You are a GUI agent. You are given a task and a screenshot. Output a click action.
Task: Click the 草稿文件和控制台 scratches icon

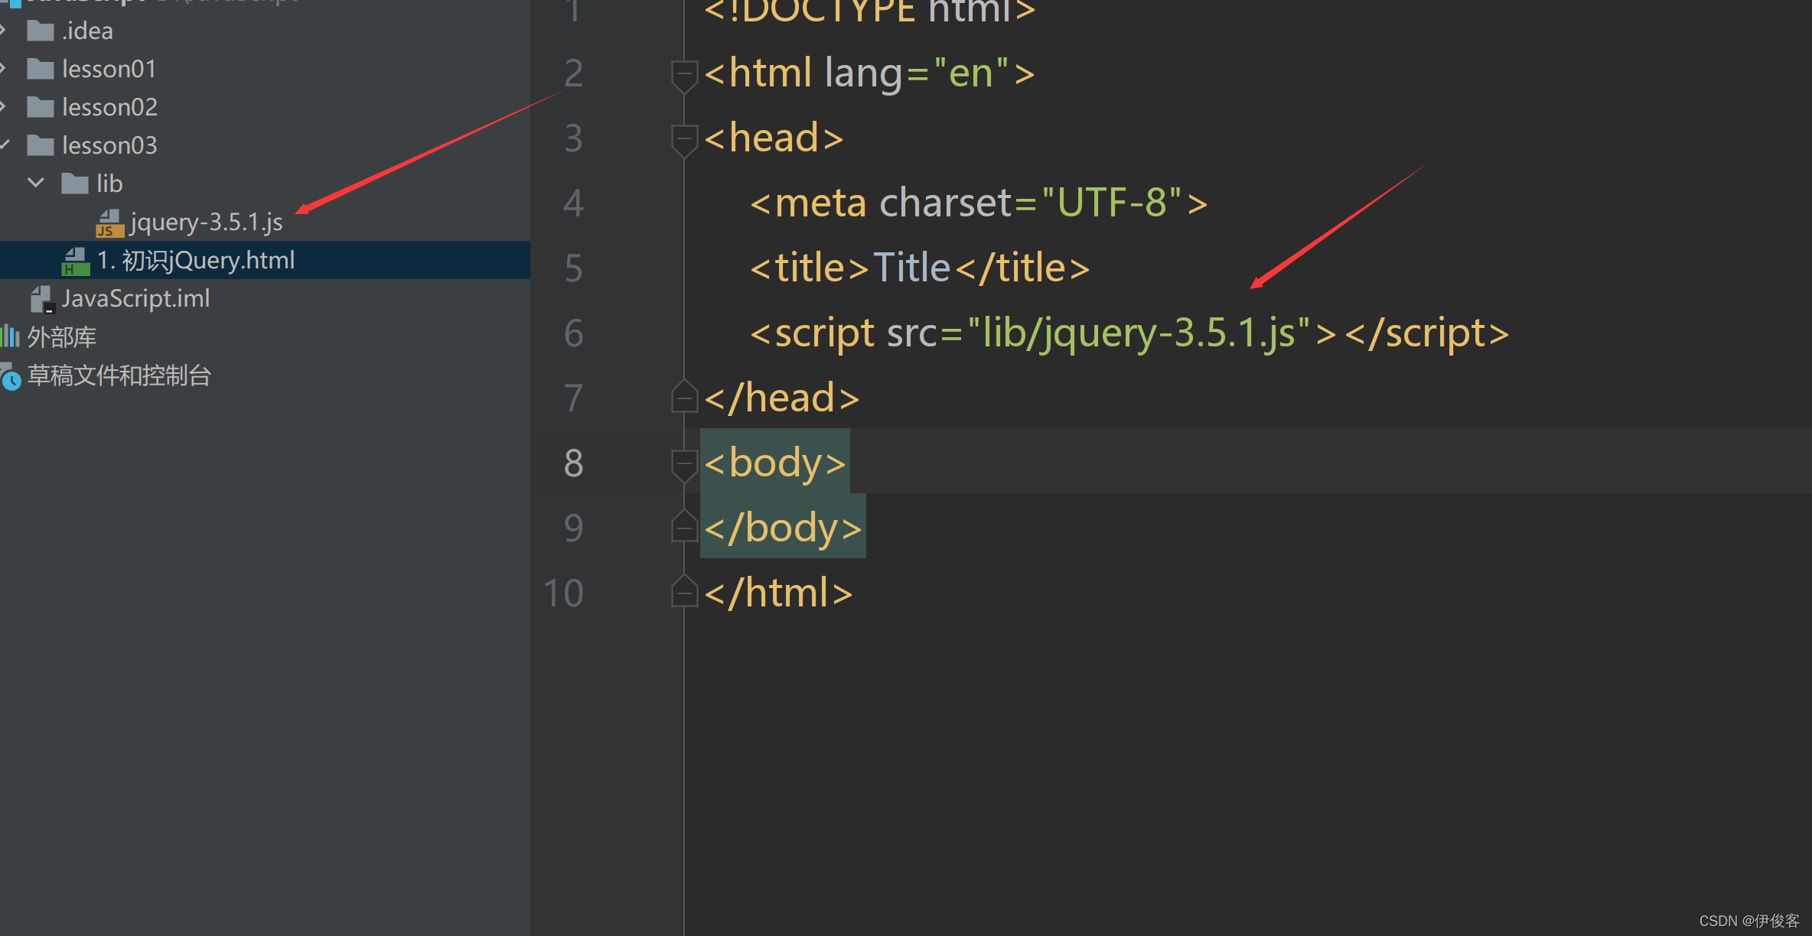(10, 375)
